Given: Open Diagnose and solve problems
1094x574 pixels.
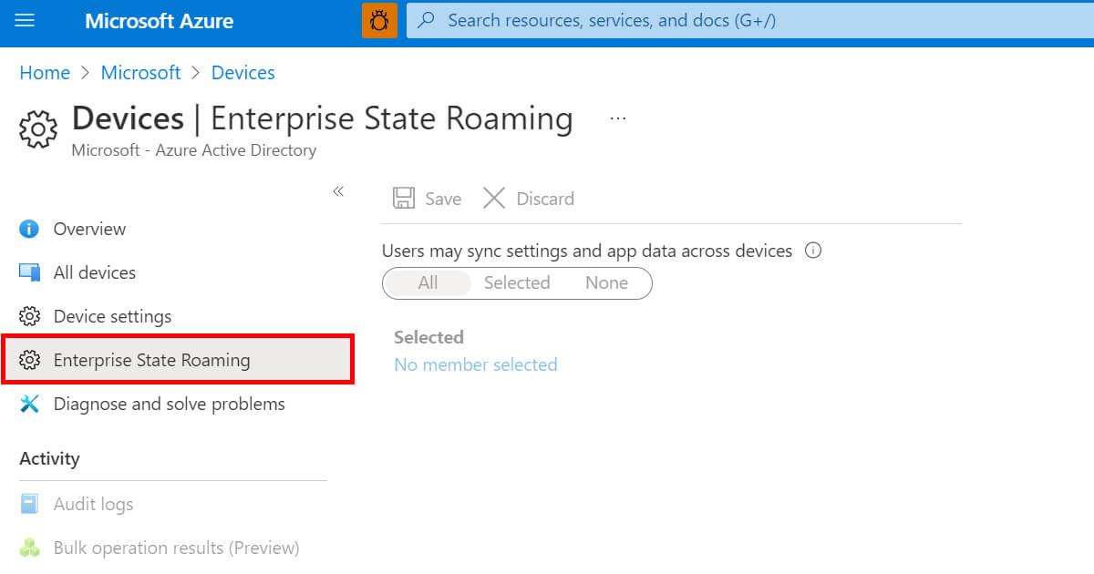Looking at the screenshot, I should (x=170, y=404).
